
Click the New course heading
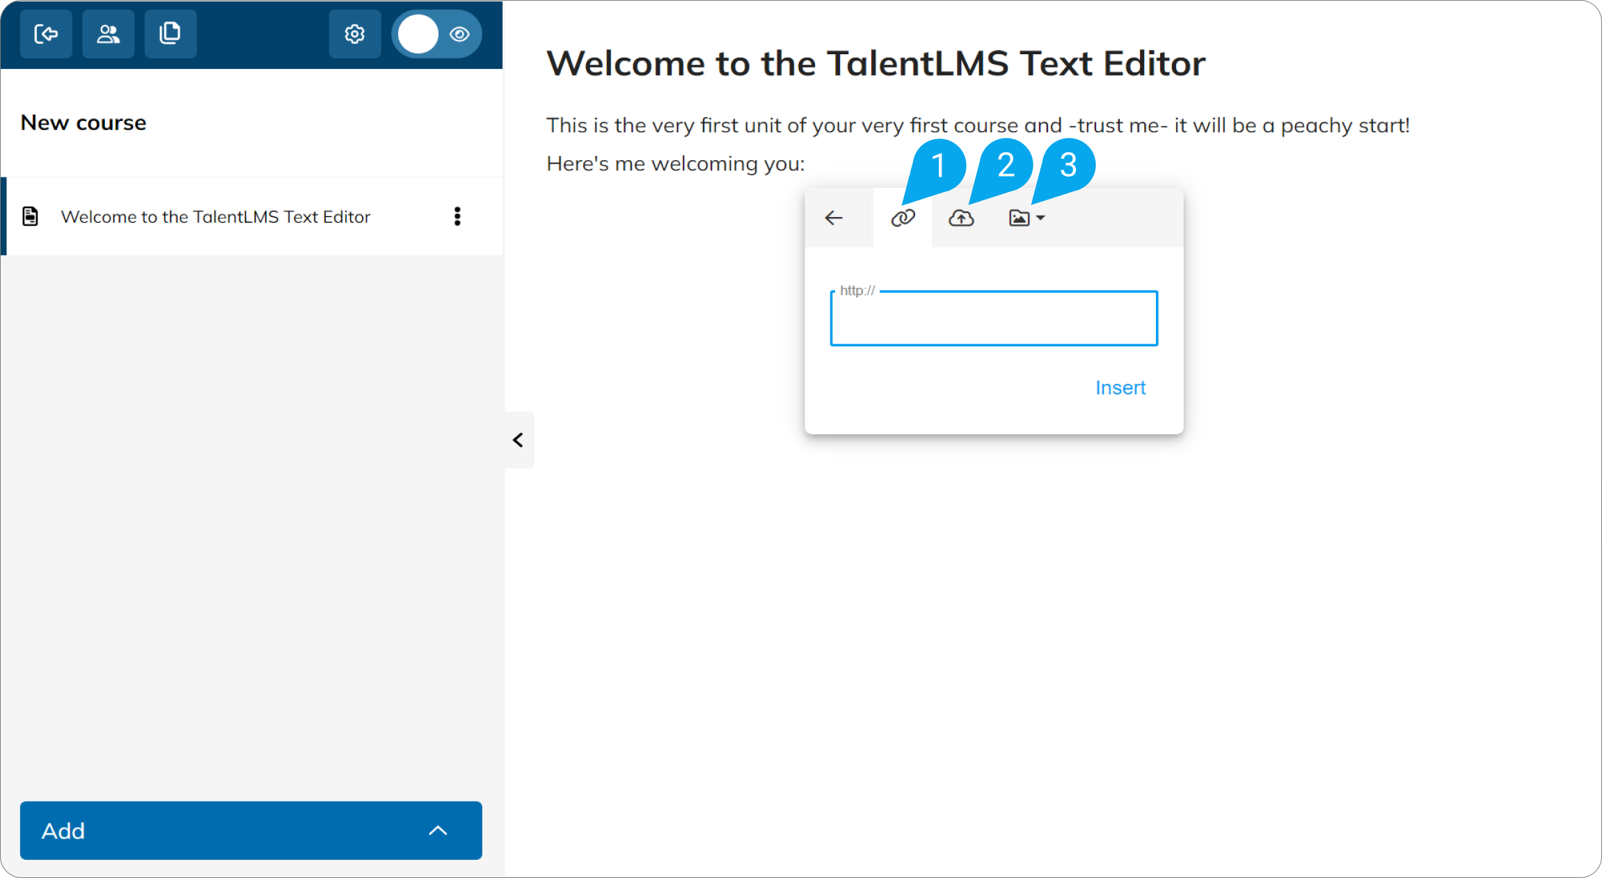[x=83, y=122]
